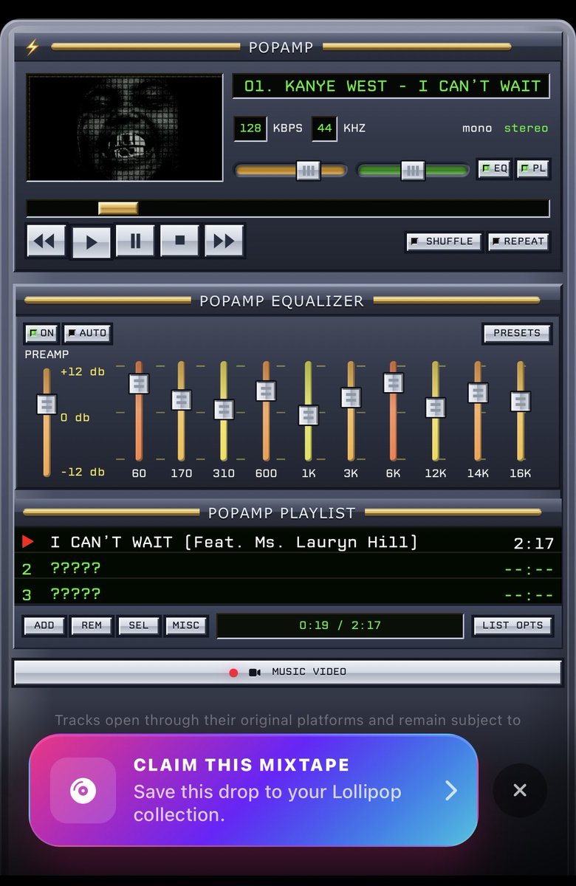
Task: Click the album art visualizer thumbnail
Action: [125, 128]
